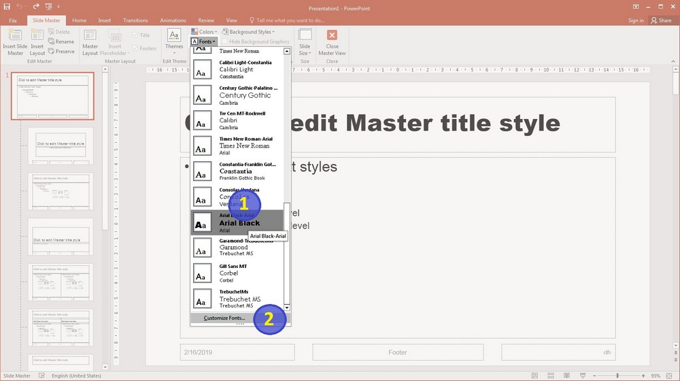Zoom out with the minus button
Screen dimensions: 680x381
click(594, 376)
